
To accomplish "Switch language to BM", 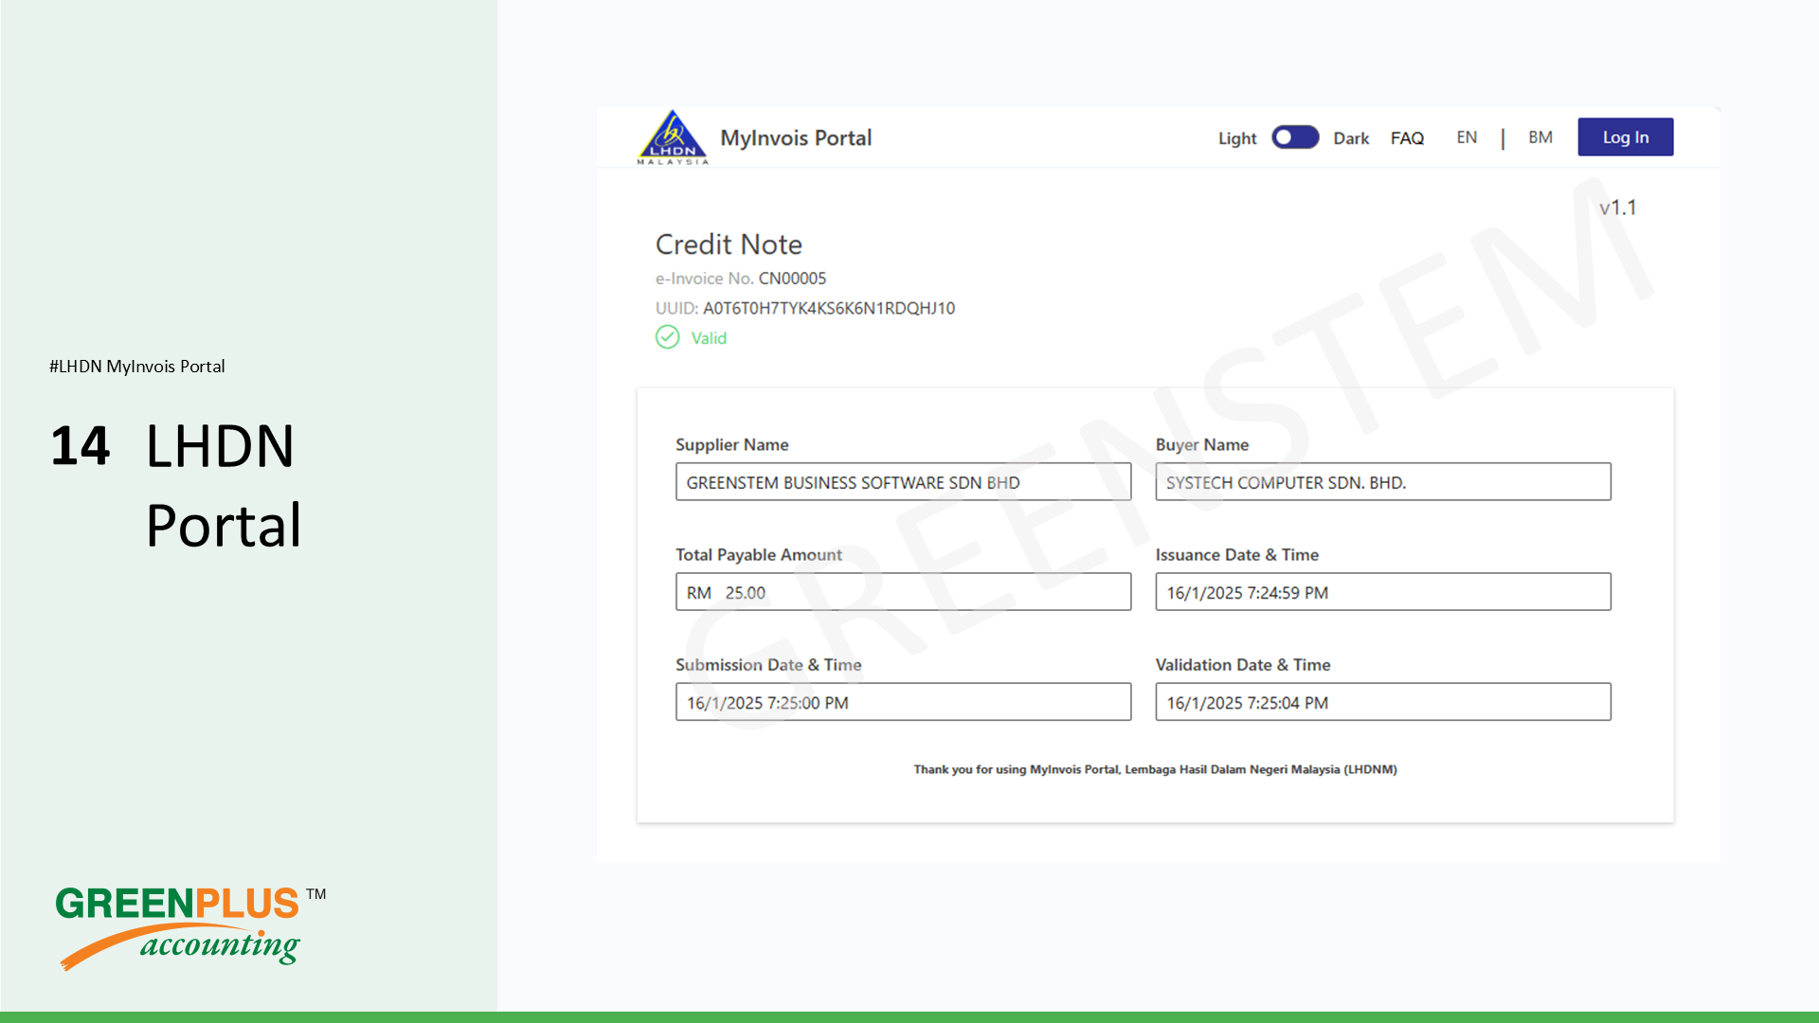I will click(x=1540, y=137).
